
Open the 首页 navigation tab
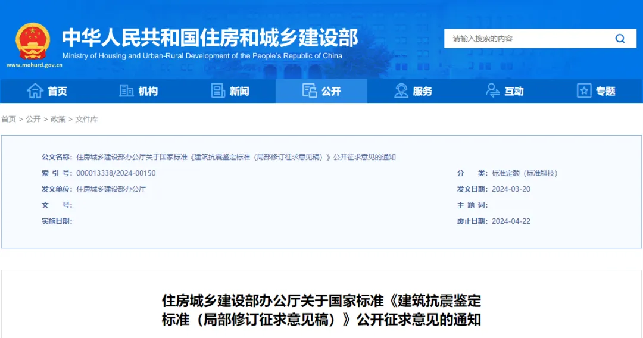[58, 92]
